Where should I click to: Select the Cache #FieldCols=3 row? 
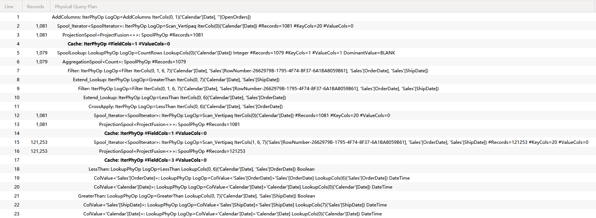coord(298,160)
